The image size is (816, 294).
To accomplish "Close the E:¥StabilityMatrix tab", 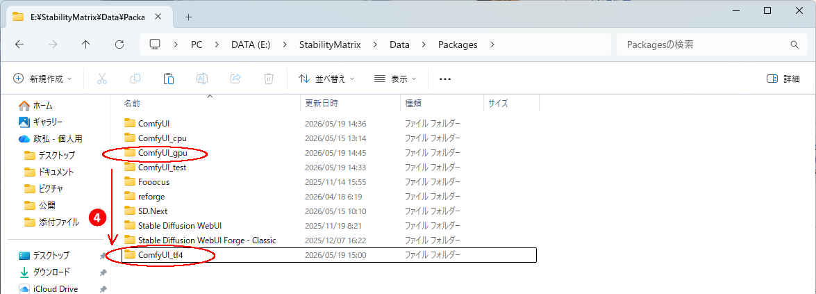I will coord(158,17).
